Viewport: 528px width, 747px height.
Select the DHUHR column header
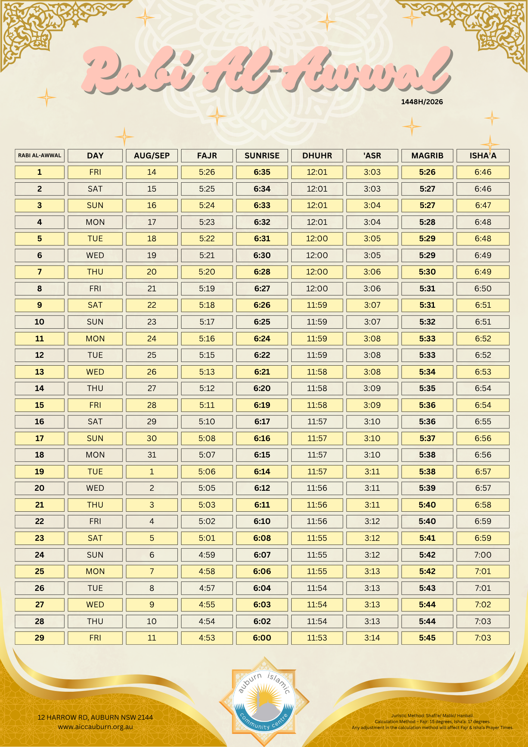(x=317, y=156)
